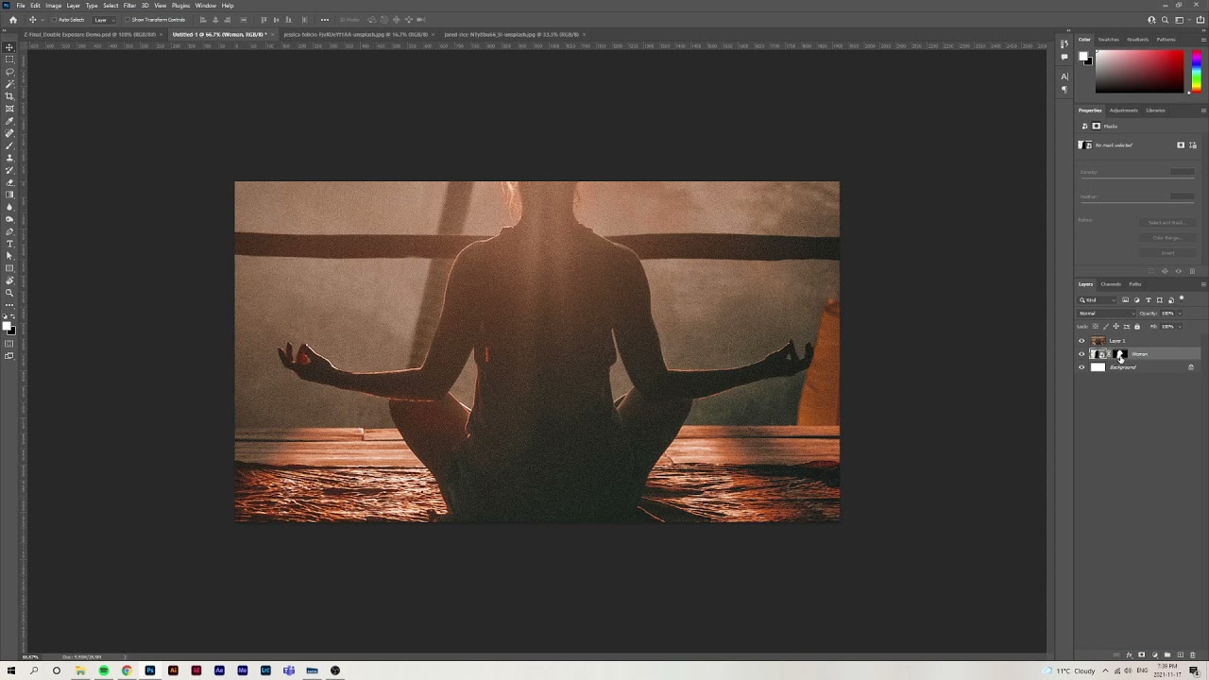Select the Frame tool
Screen dimensions: 1209x680
click(x=9, y=108)
